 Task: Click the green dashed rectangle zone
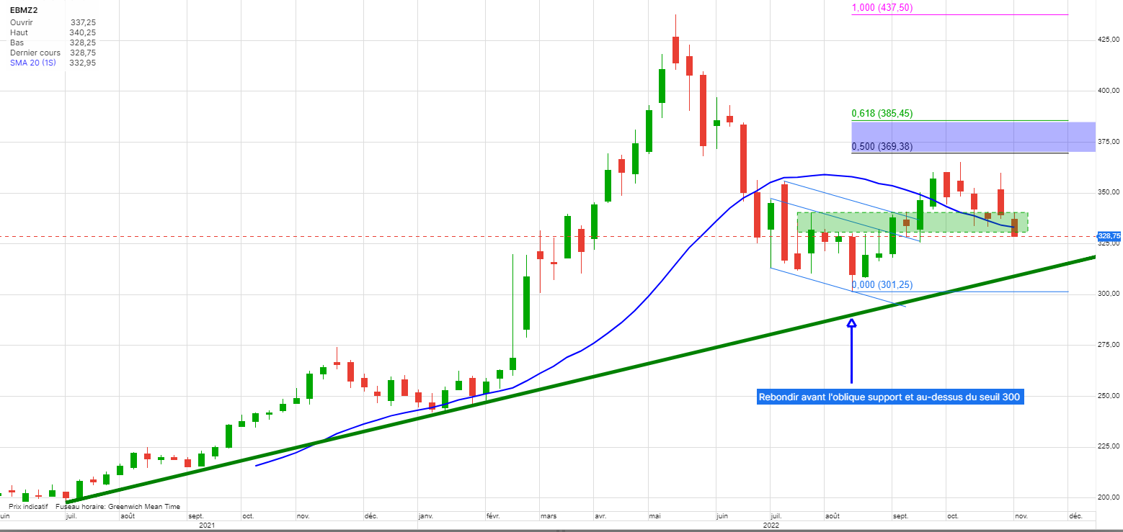(x=912, y=222)
